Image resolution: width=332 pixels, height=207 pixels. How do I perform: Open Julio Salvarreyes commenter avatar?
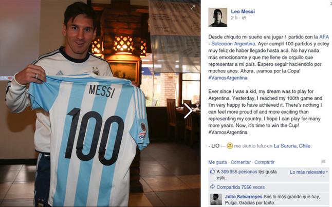pyautogui.click(x=216, y=199)
